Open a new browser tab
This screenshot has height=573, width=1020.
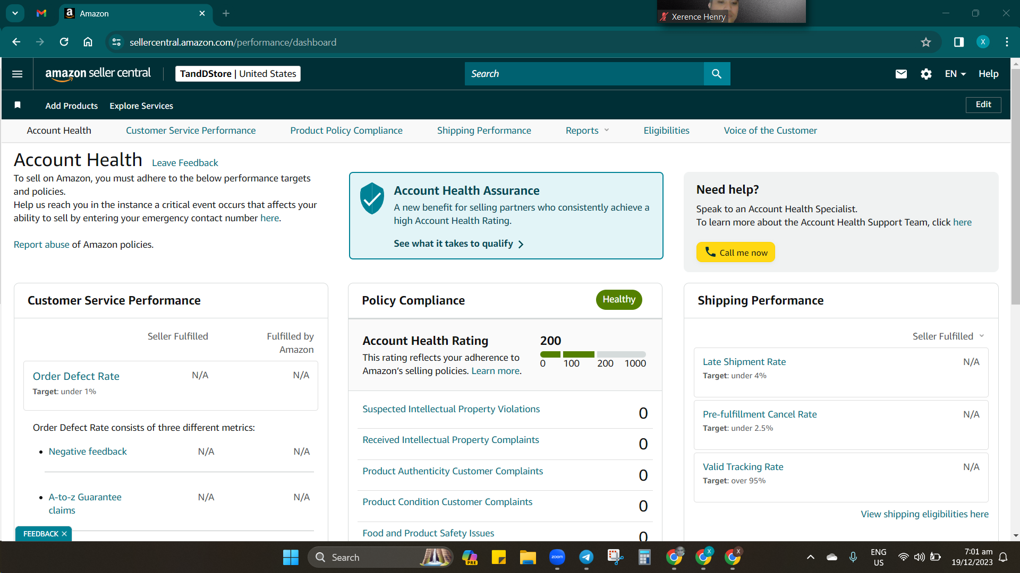[226, 13]
